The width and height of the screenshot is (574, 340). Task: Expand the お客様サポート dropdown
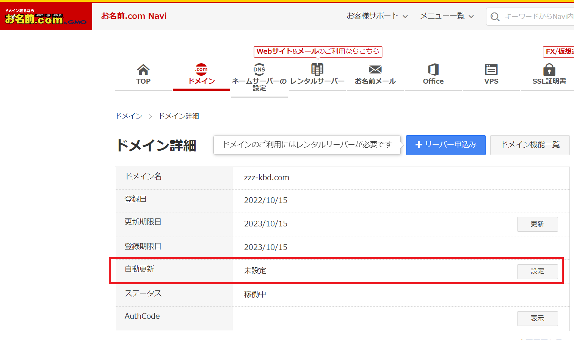[x=377, y=16]
